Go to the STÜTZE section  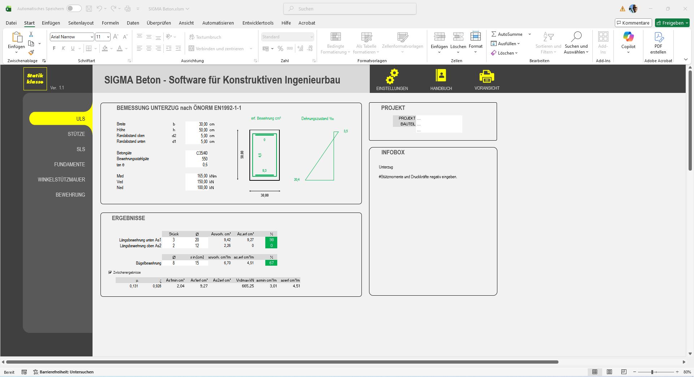click(x=76, y=134)
